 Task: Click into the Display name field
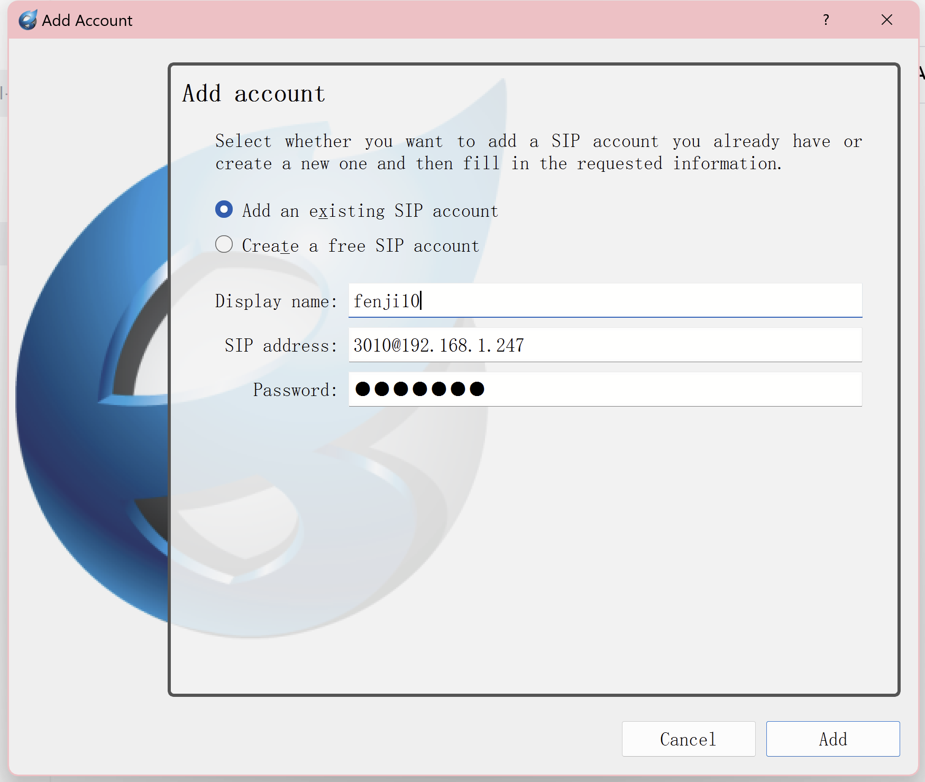tap(605, 300)
